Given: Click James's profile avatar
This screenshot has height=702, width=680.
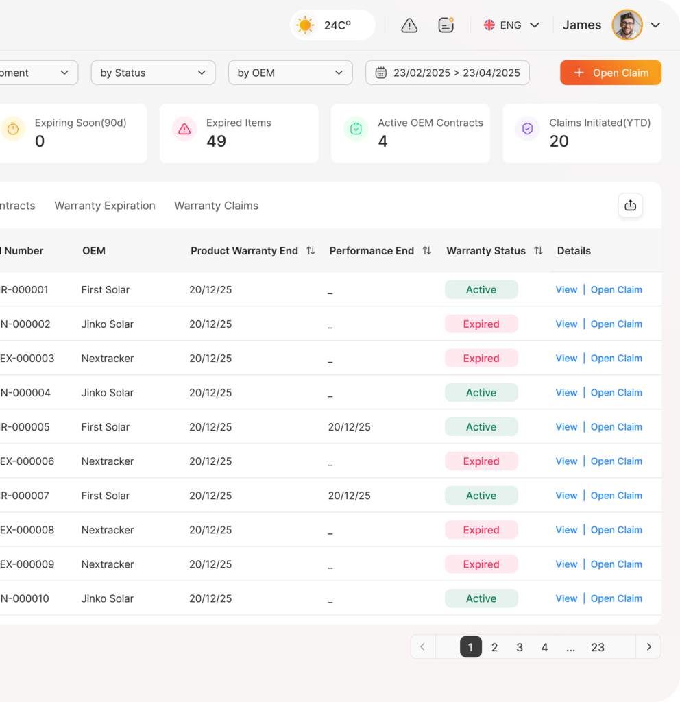Looking at the screenshot, I should [627, 25].
